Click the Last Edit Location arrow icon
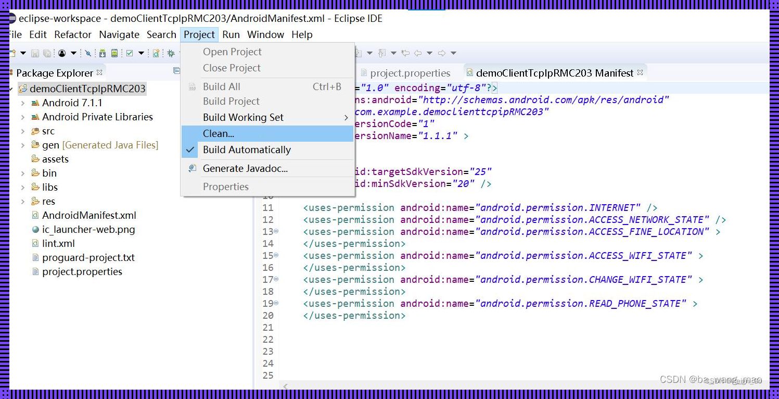Viewport: 779px width, 399px height. coord(405,53)
